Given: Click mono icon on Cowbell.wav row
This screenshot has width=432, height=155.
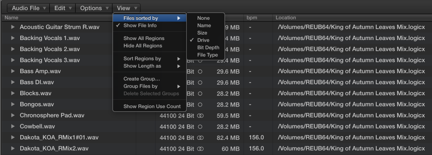Looking at the screenshot, I should tap(200, 127).
